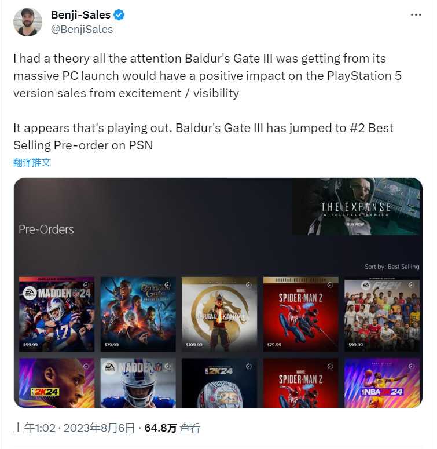This screenshot has width=437, height=449.
Task: Click the Benji-Sales display name
Action: click(80, 15)
